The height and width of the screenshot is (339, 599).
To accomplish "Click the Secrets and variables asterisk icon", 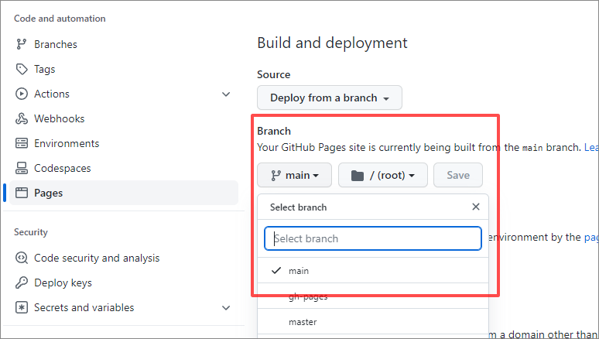I will (22, 307).
